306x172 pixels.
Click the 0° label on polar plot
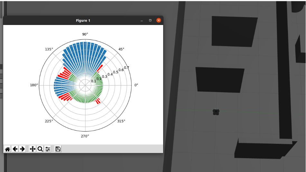click(x=136, y=85)
